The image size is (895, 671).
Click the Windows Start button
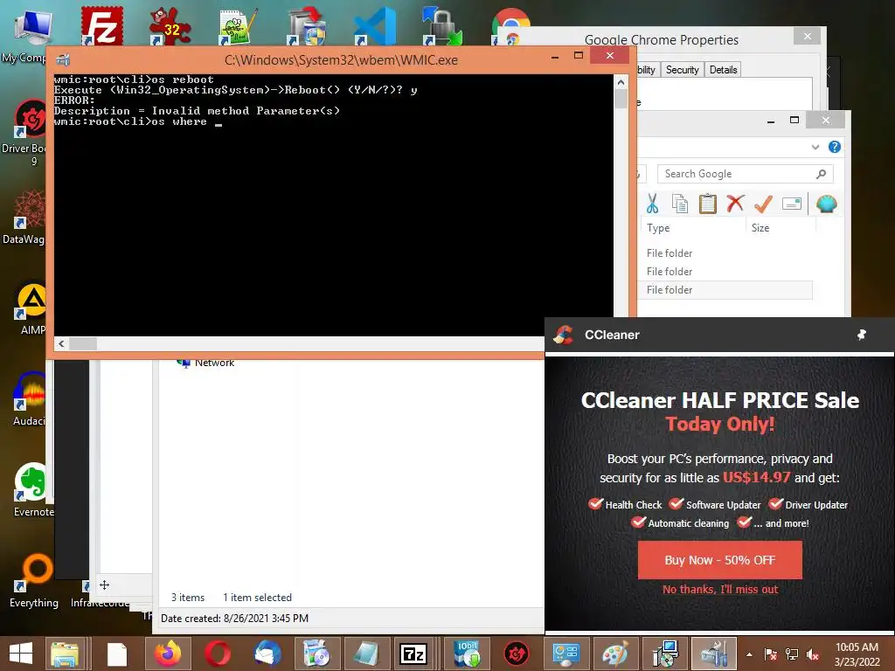point(21,654)
